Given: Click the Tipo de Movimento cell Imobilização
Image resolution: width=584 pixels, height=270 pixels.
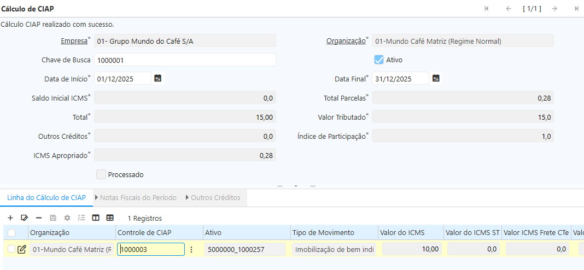Looking at the screenshot, I should [x=335, y=249].
